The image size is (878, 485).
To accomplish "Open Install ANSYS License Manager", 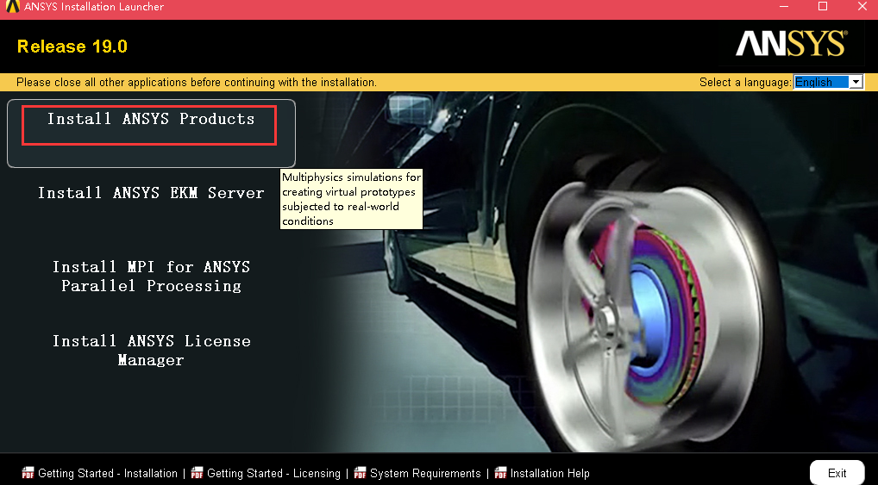I will point(151,351).
